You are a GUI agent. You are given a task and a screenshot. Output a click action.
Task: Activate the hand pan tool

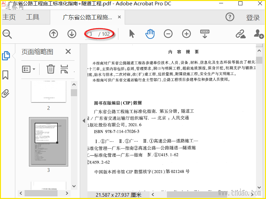150,34
